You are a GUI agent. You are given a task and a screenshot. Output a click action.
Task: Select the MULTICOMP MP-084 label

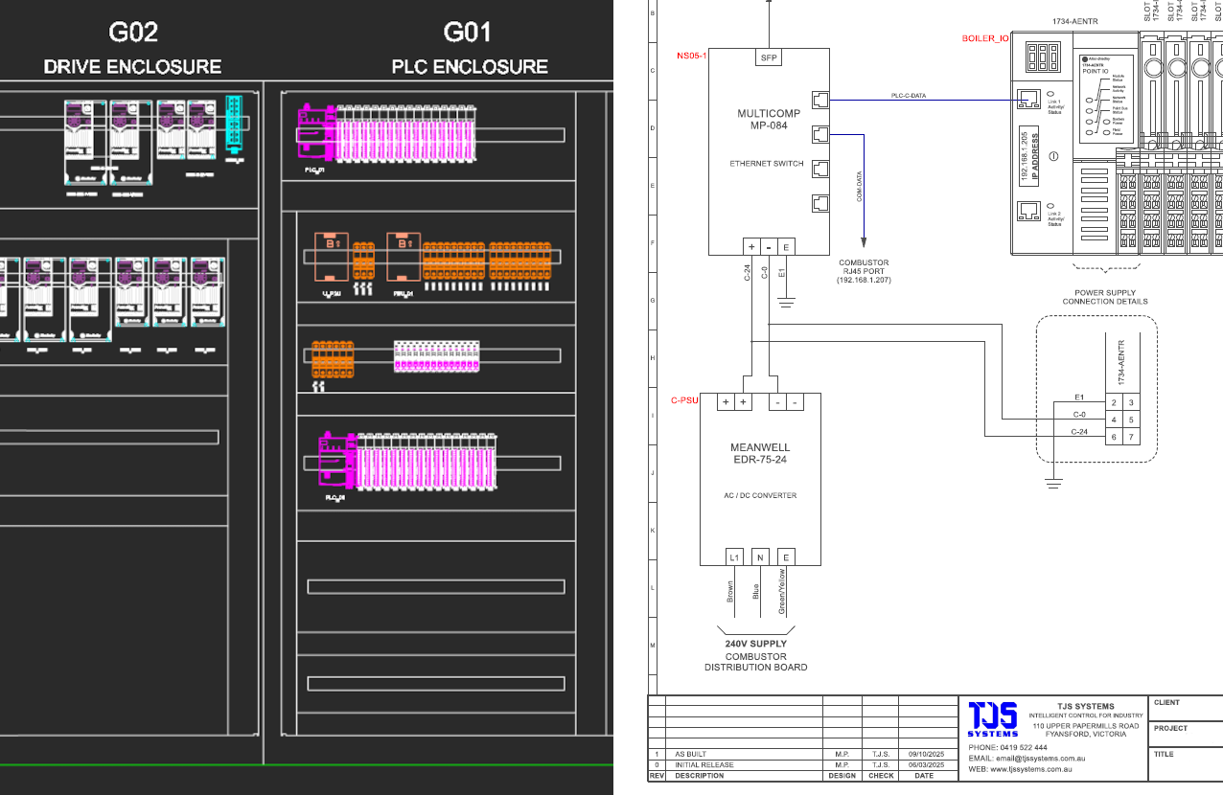tap(769, 120)
